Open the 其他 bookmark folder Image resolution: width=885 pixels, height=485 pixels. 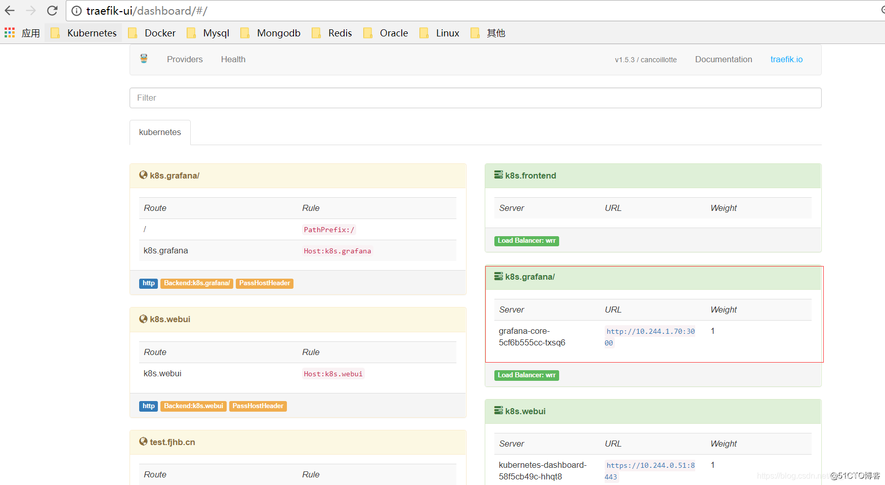[x=488, y=33]
